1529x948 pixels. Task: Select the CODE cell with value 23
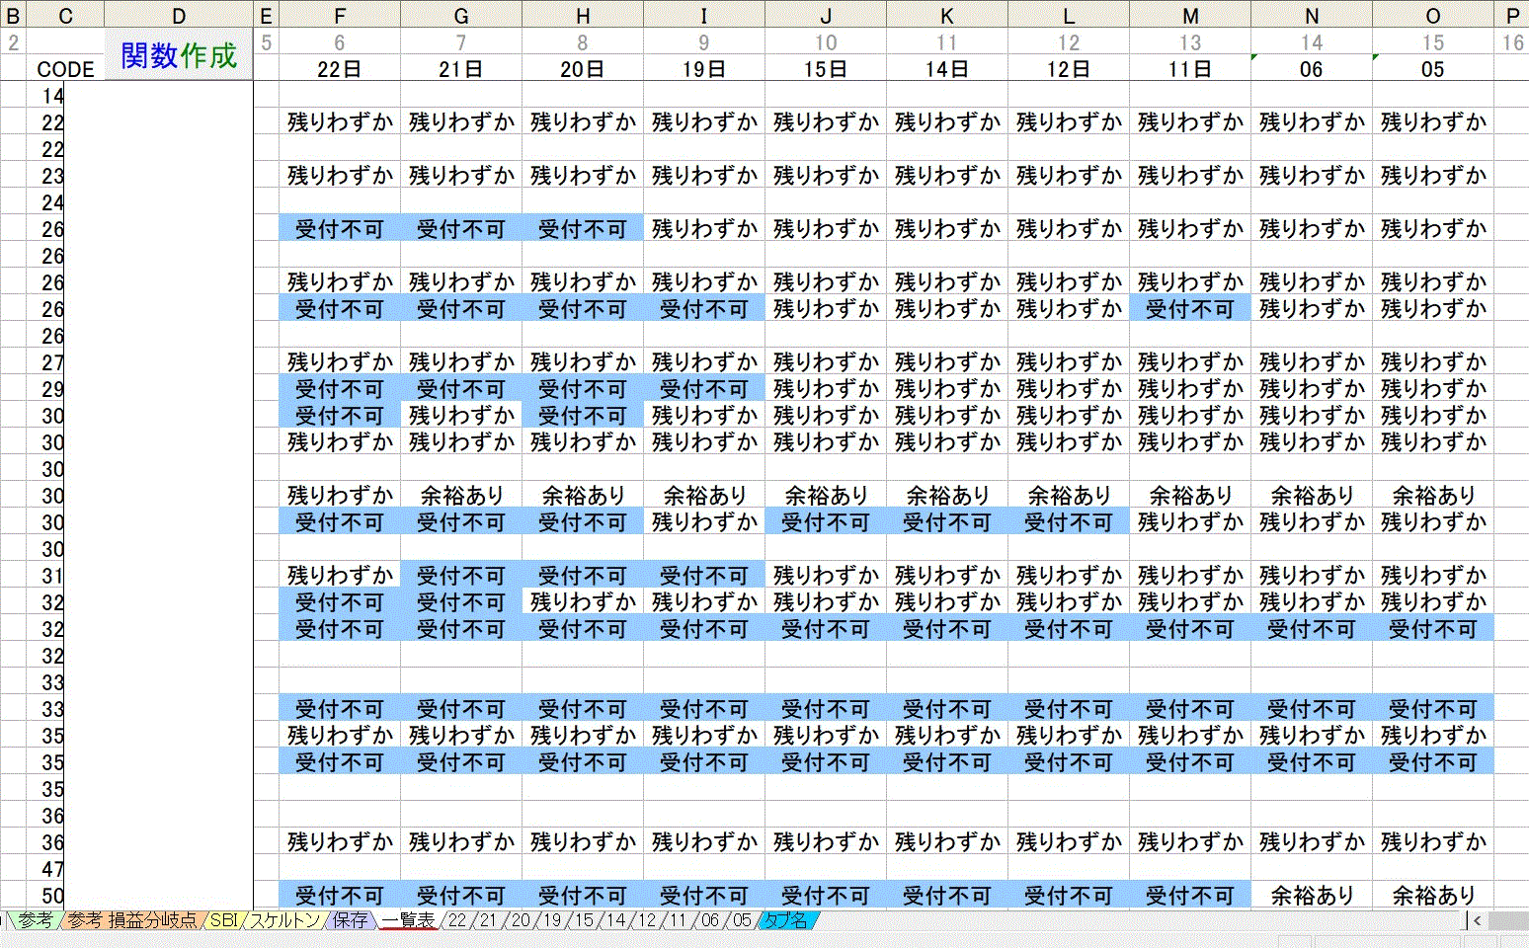tap(46, 176)
